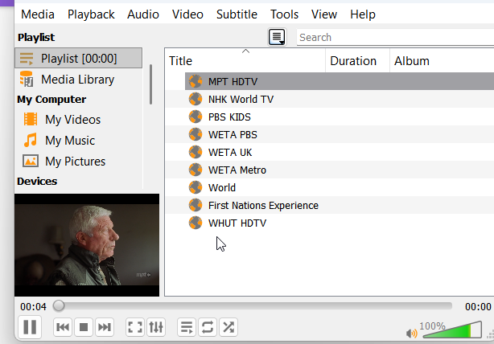Open the Subtitle menu

(x=237, y=14)
